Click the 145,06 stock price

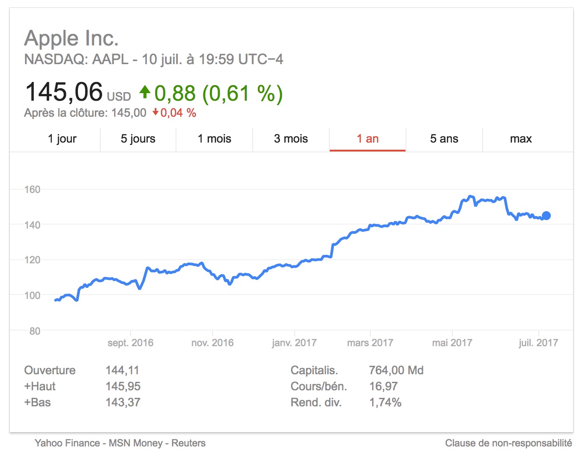pyautogui.click(x=64, y=92)
